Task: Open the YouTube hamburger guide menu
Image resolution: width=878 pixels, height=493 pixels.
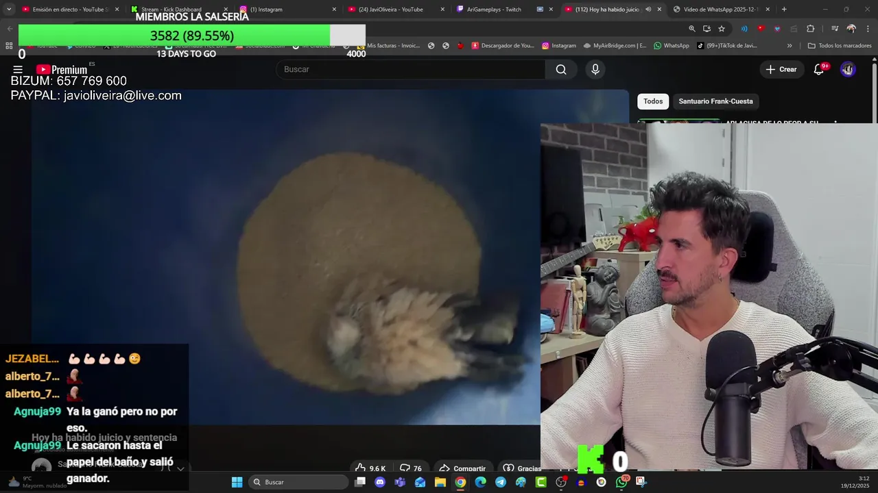Action: point(18,69)
